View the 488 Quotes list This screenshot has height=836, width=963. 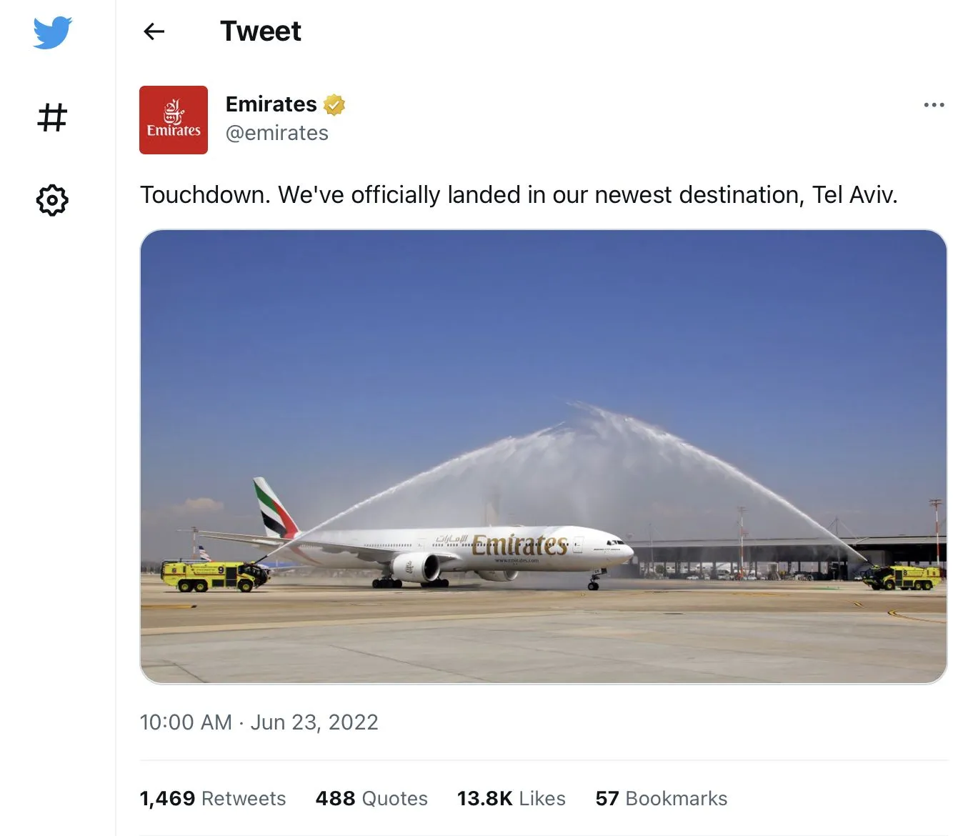(371, 798)
